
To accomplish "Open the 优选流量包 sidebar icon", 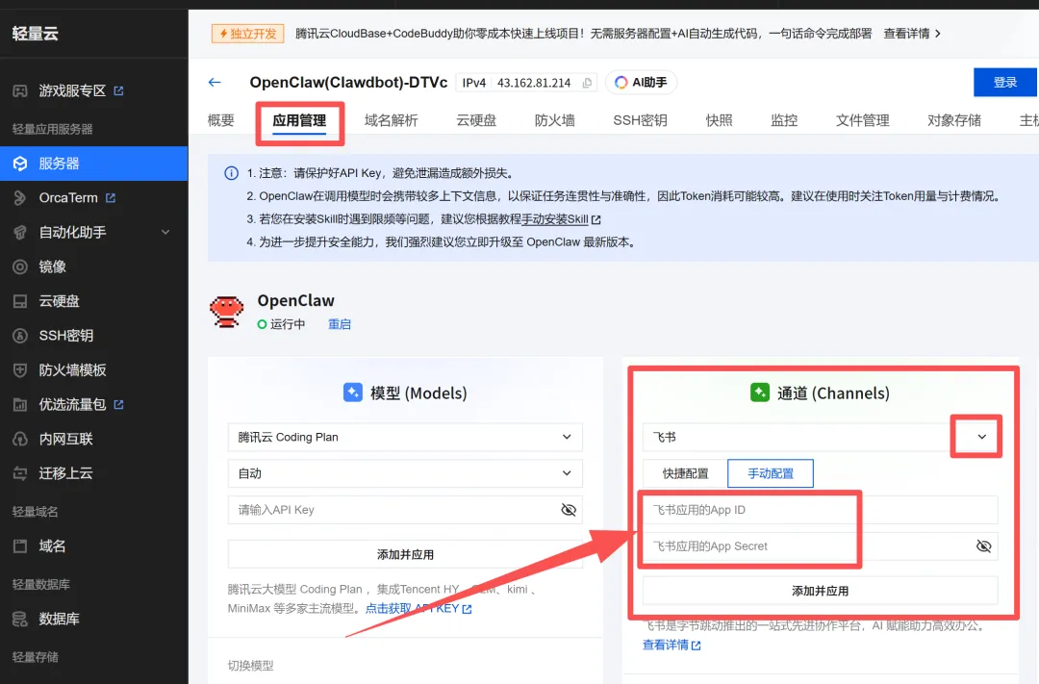I will (x=20, y=404).
